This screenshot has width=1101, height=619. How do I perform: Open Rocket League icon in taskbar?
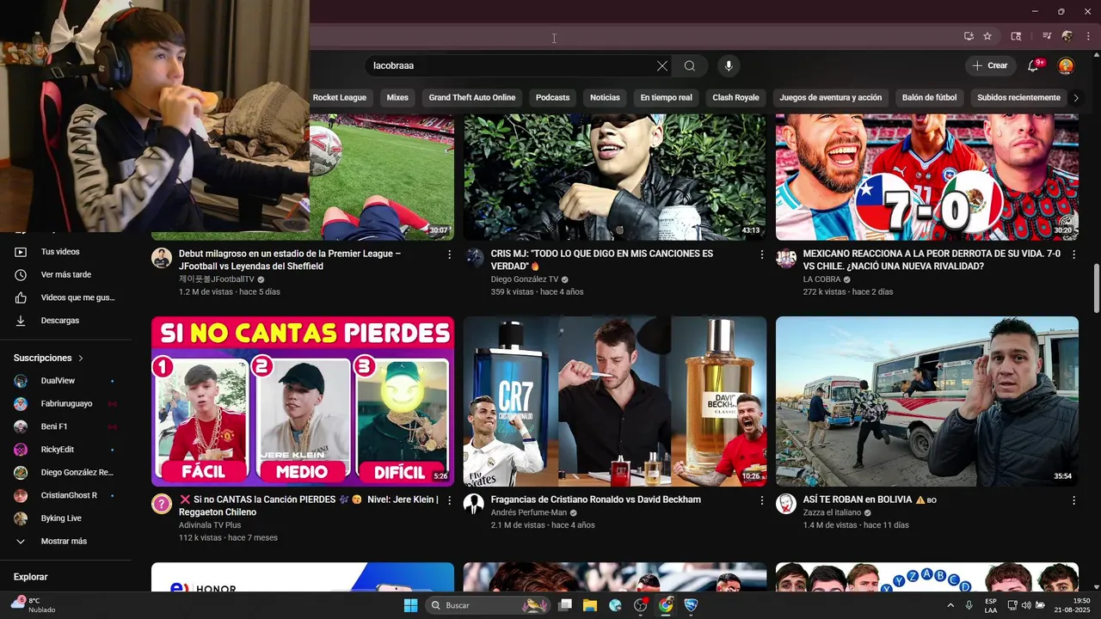click(x=691, y=605)
